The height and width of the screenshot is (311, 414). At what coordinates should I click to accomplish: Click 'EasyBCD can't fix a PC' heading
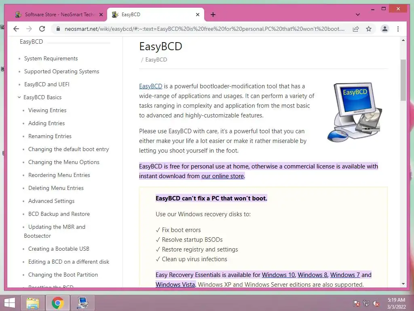point(211,198)
